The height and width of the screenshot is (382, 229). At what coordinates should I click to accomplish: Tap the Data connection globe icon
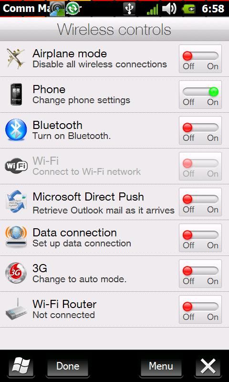point(16,237)
